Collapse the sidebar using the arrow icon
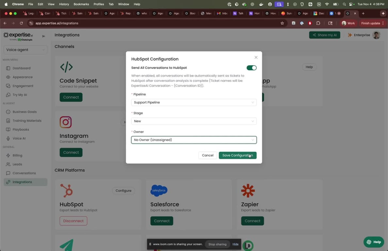Viewport: 388px width, 251px height. click(43, 36)
